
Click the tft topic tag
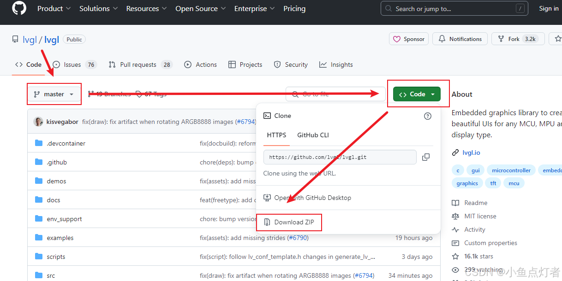[x=493, y=183]
